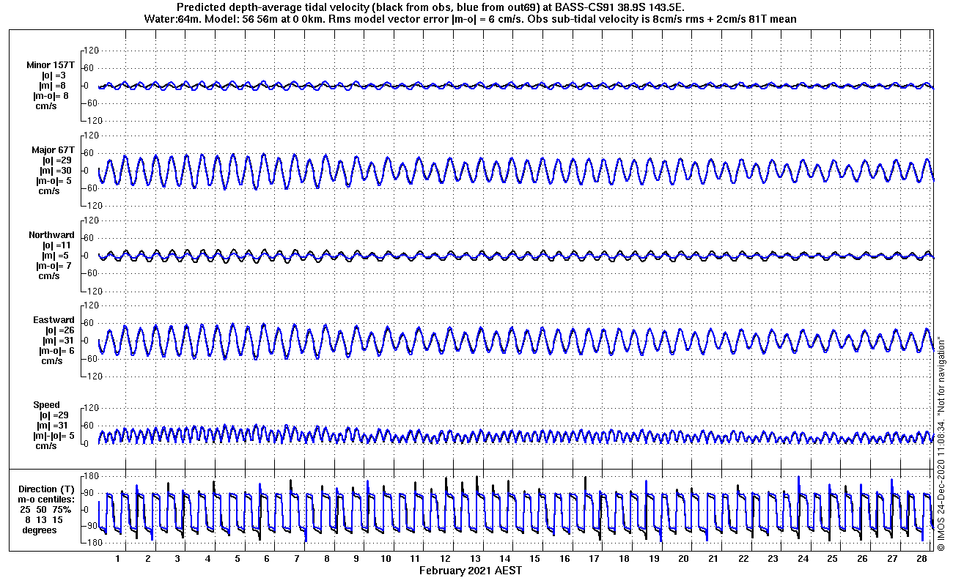The image size is (953, 586).
Task: Select the "|m-o|= 7" value
Action: click(53, 266)
